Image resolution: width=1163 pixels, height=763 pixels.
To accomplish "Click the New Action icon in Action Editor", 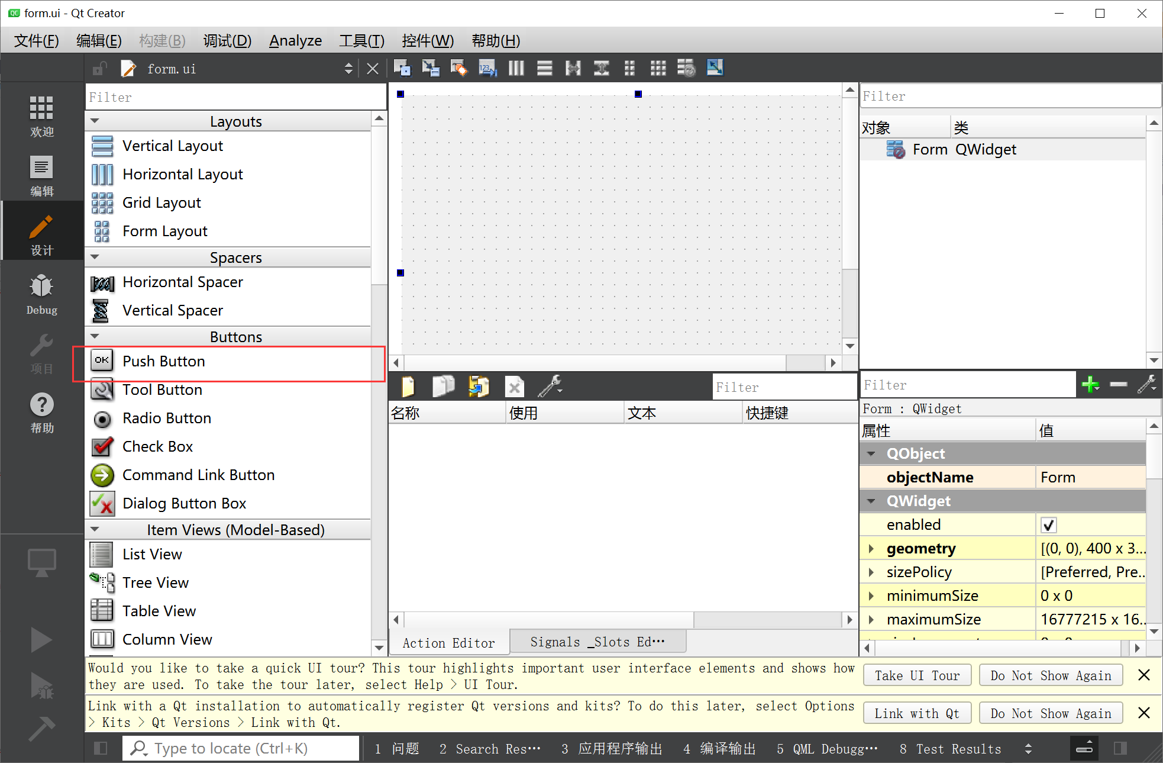I will [x=408, y=386].
